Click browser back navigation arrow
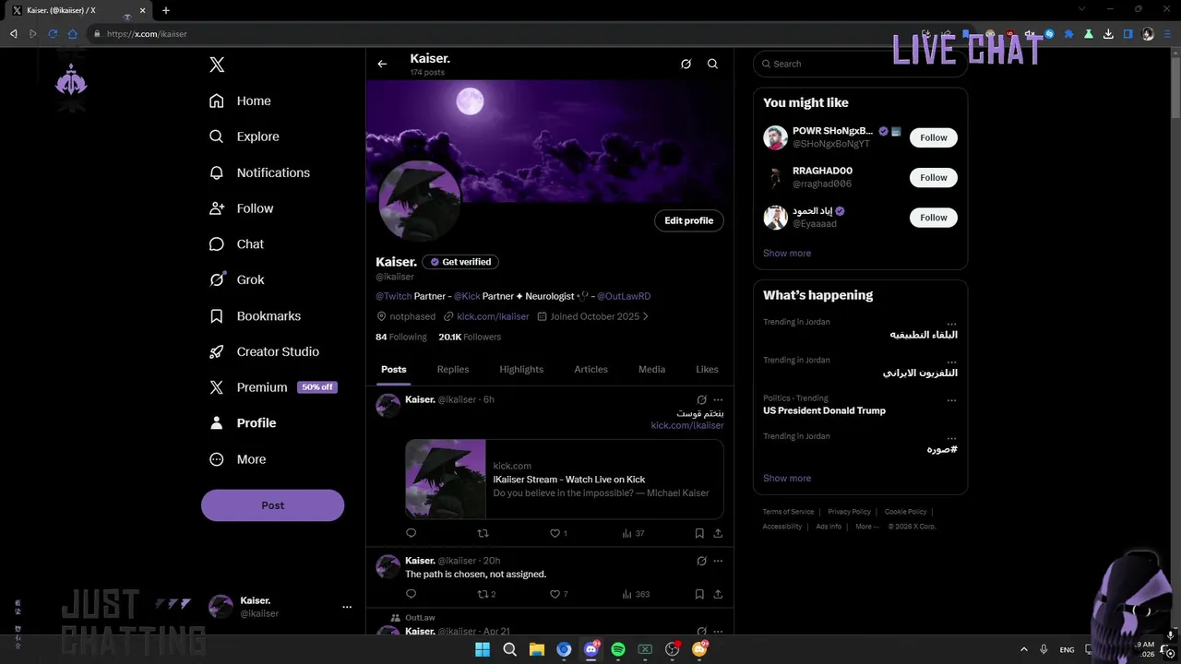This screenshot has width=1181, height=664. [14, 34]
